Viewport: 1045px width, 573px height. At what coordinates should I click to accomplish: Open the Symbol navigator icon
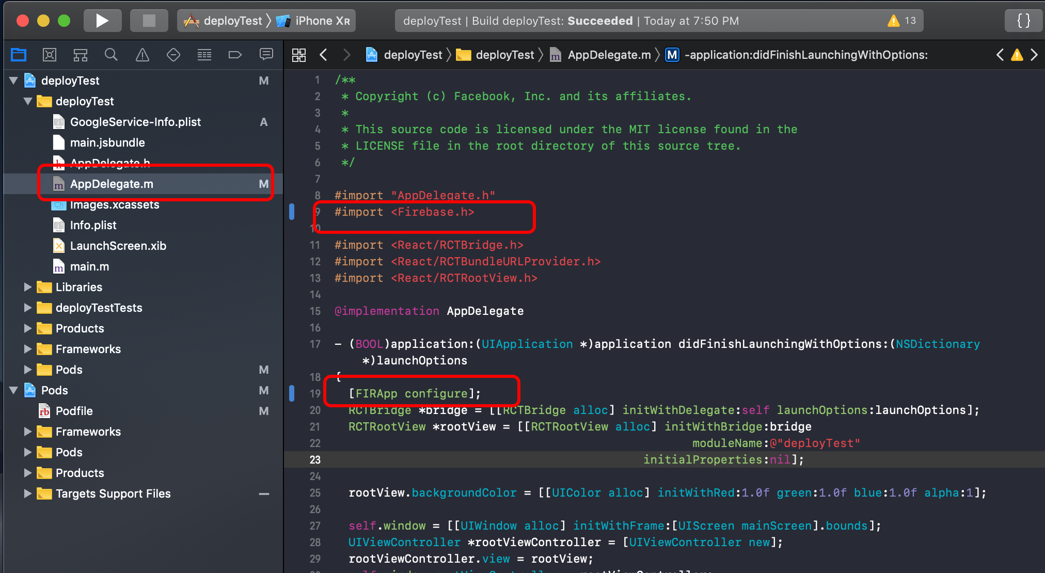point(80,55)
